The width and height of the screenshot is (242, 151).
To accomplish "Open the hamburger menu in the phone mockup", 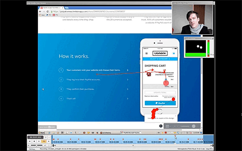I will click(146, 53).
